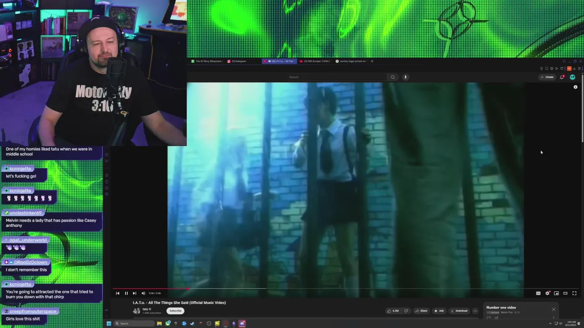This screenshot has height=328, width=584.
Task: Click creepfromouterspace username in chat
Action: pyautogui.click(x=33, y=311)
